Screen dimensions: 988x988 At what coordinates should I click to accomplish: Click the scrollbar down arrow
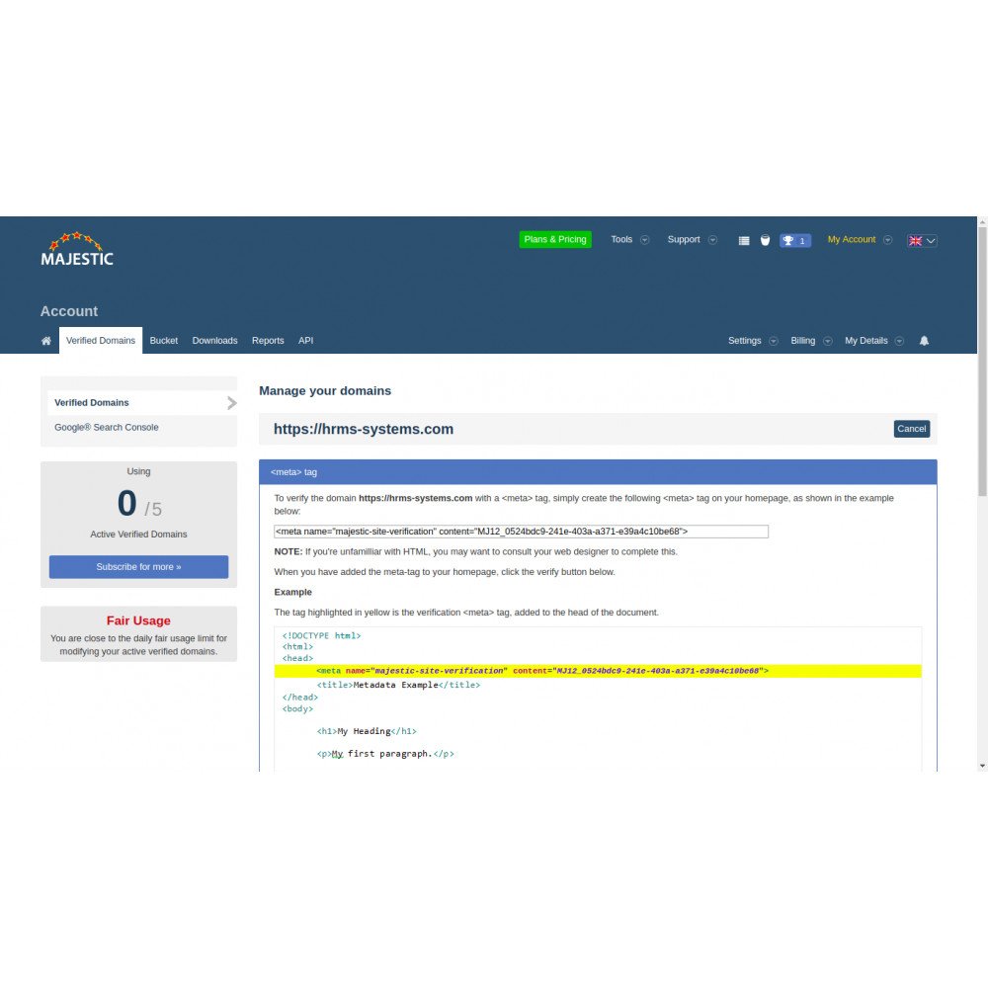(x=982, y=767)
